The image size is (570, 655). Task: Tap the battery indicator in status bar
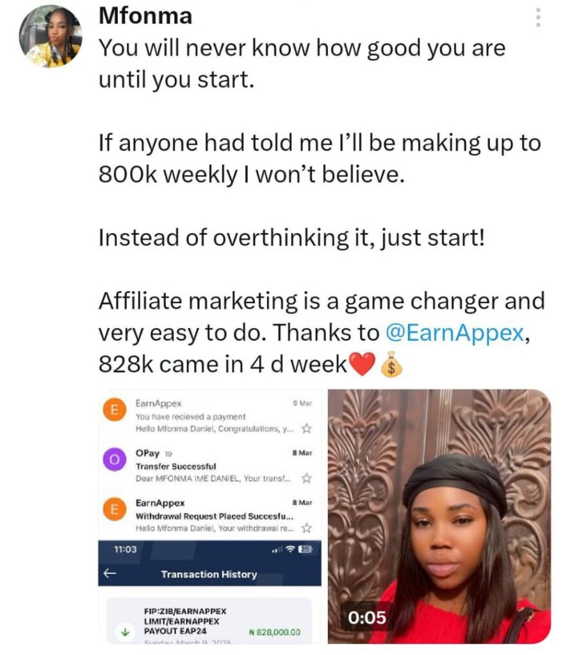click(x=304, y=549)
